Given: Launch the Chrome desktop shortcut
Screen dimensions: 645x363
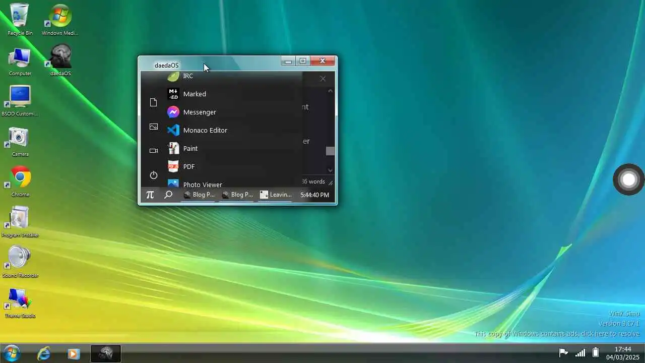Looking at the screenshot, I should tap(20, 182).
